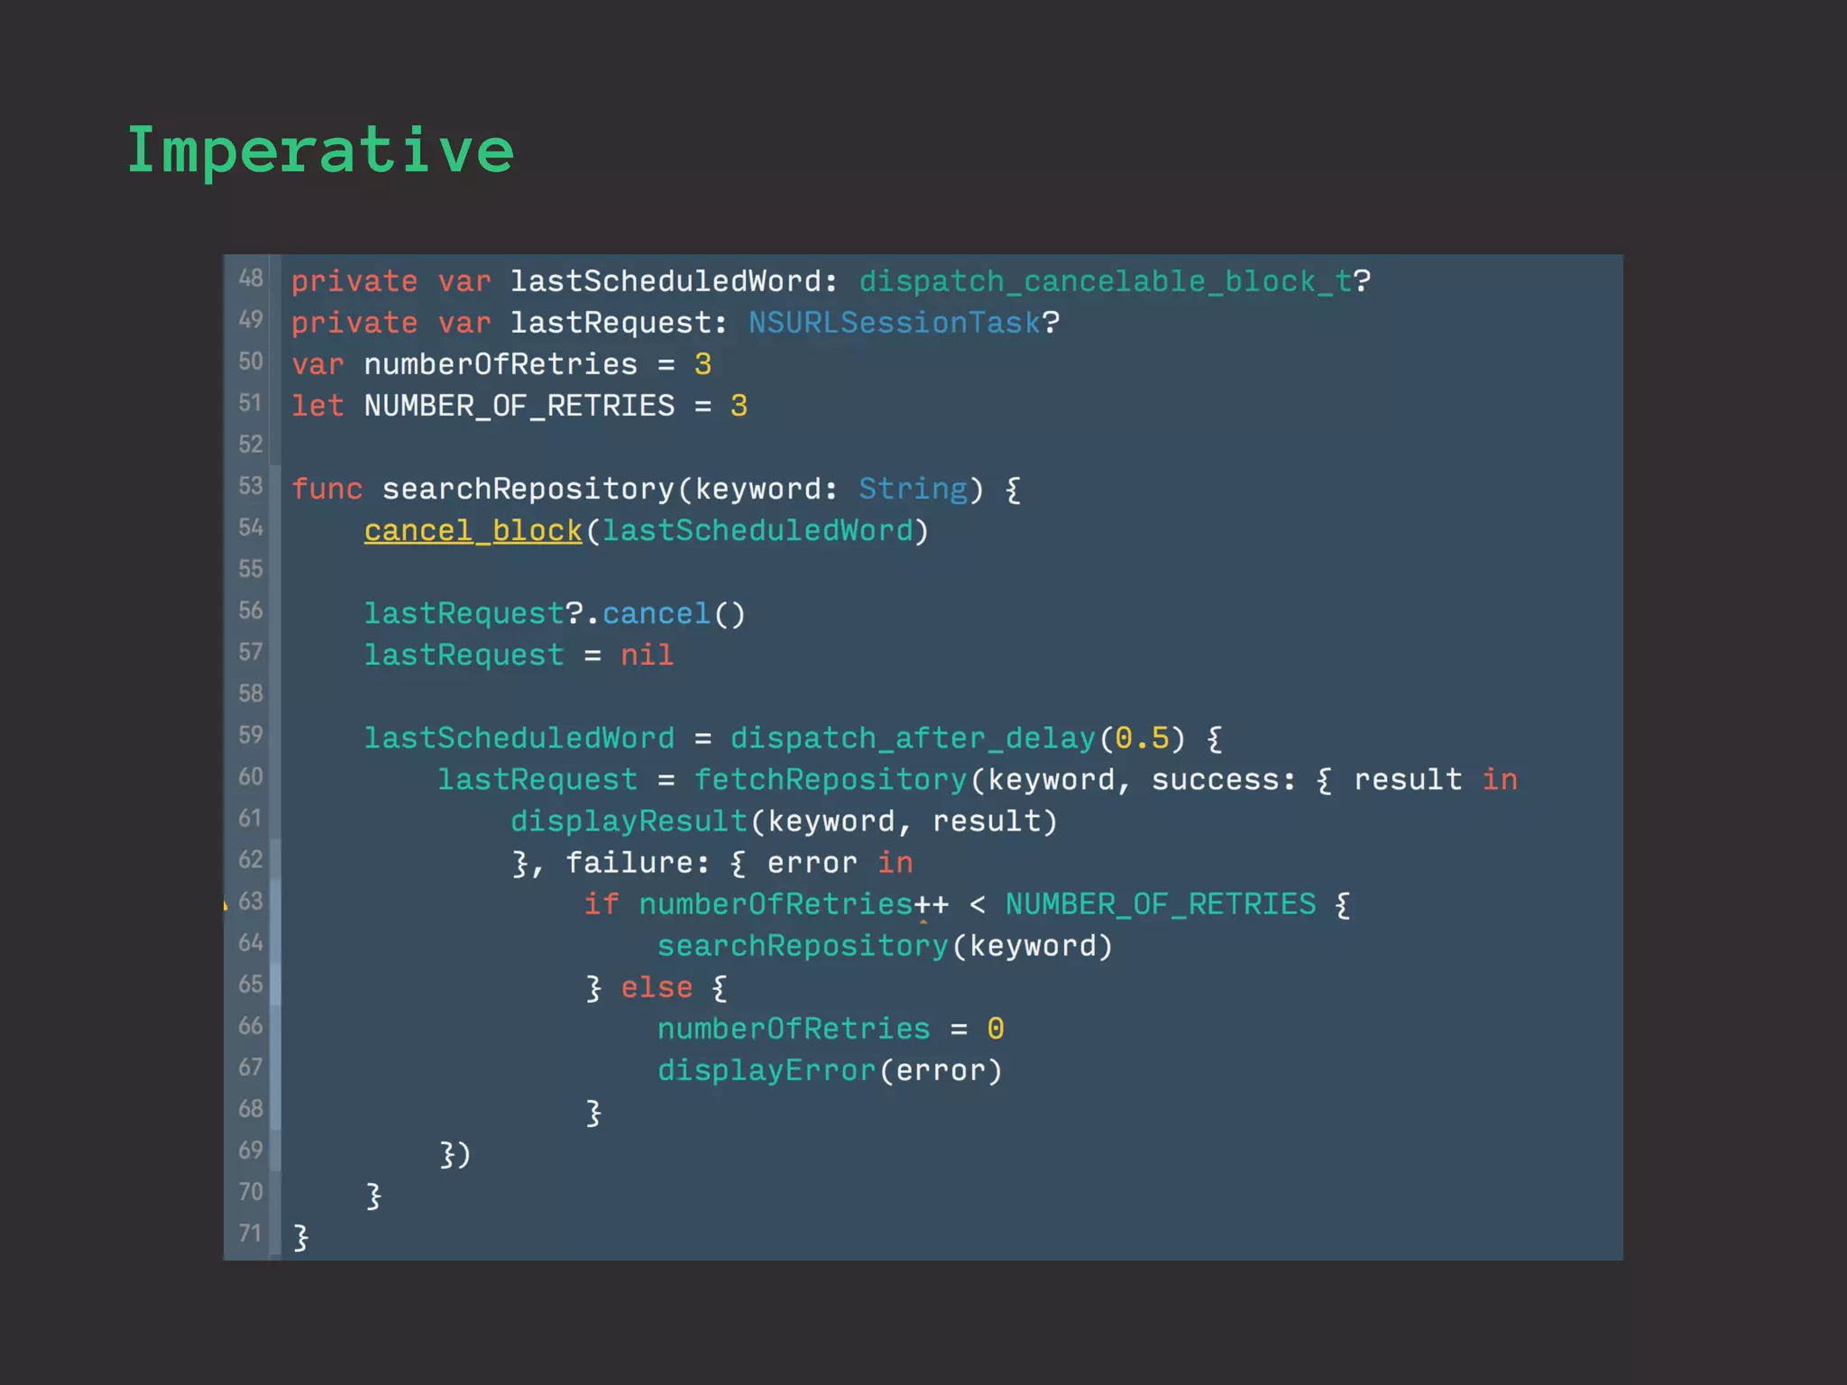Click 'searchRepository' function name on line 53
The image size is (1847, 1385).
tap(528, 489)
